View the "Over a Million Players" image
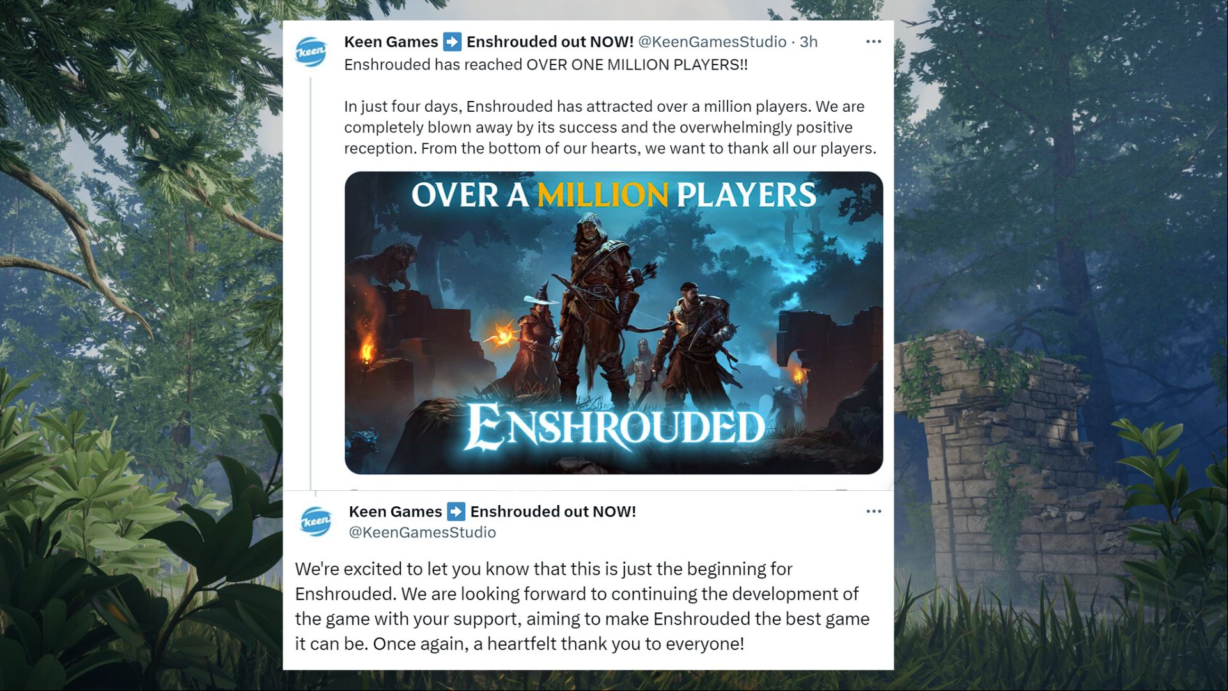1228x691 pixels. click(x=614, y=323)
